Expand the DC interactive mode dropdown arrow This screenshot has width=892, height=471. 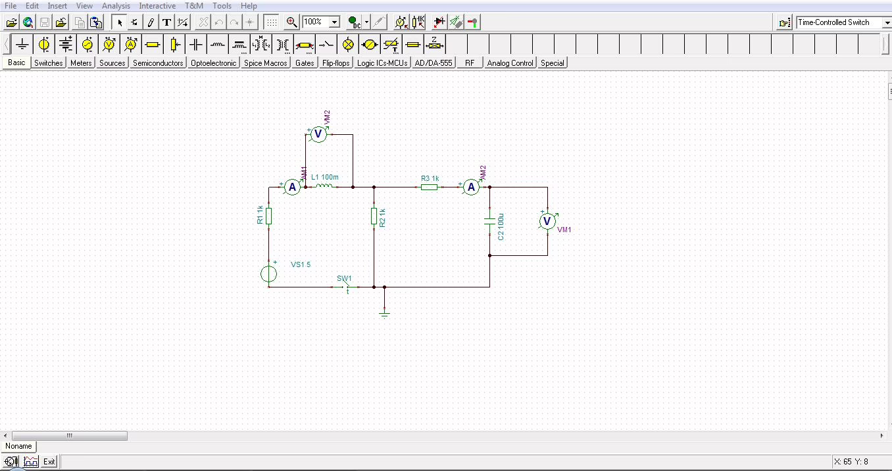coord(366,22)
